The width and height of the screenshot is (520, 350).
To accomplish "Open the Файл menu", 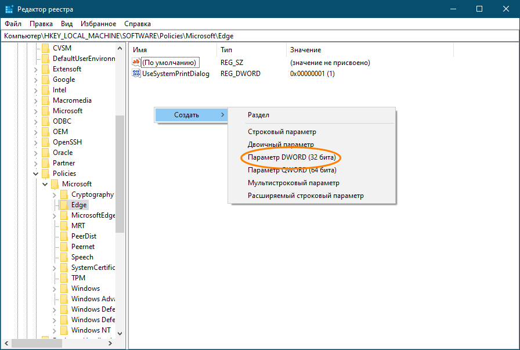I will tap(13, 24).
